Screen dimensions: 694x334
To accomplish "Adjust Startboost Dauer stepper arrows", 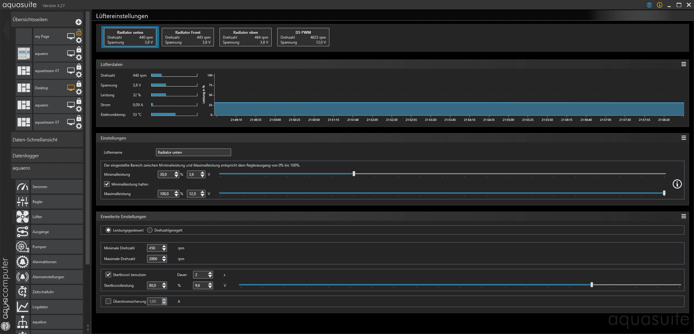I will (210, 274).
